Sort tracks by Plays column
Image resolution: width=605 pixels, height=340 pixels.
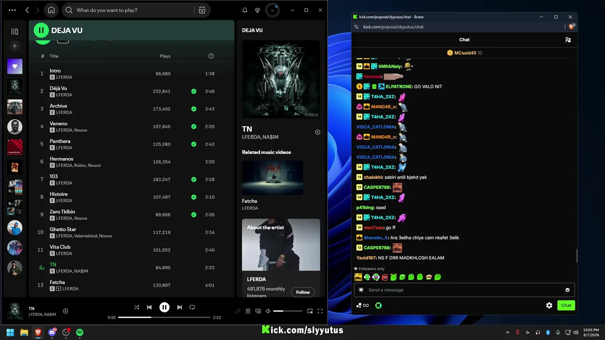coord(165,56)
